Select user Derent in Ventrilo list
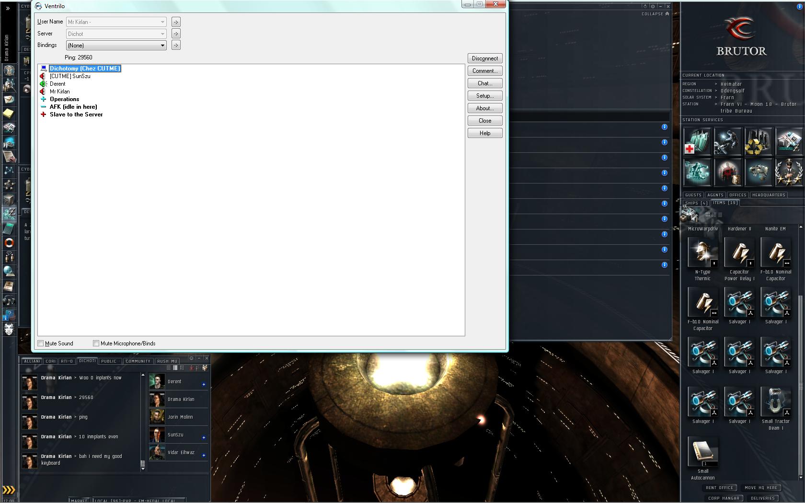 57,84
